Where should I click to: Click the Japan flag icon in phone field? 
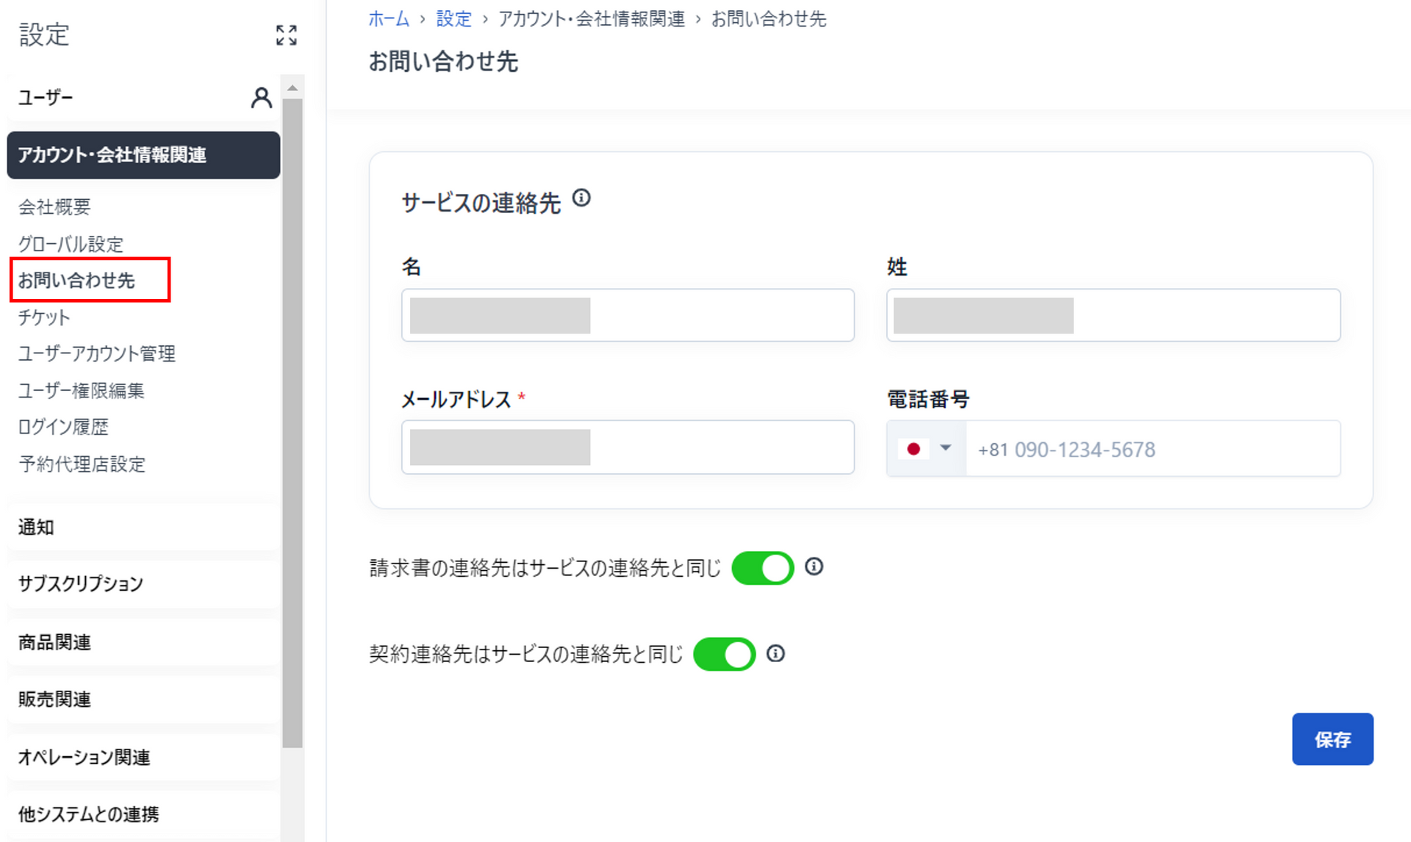click(913, 449)
